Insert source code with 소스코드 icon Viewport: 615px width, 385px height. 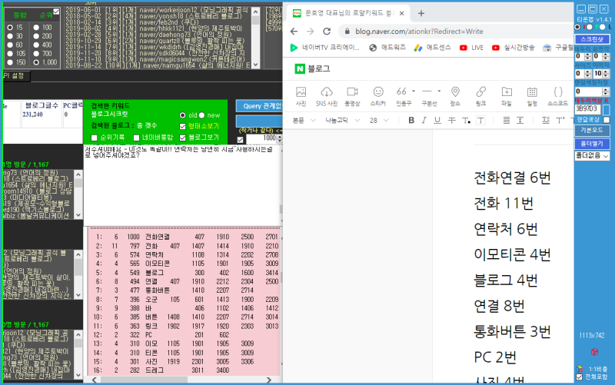click(558, 96)
